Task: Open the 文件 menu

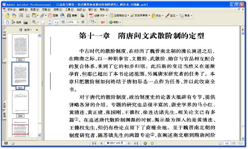Action: coord(12,10)
